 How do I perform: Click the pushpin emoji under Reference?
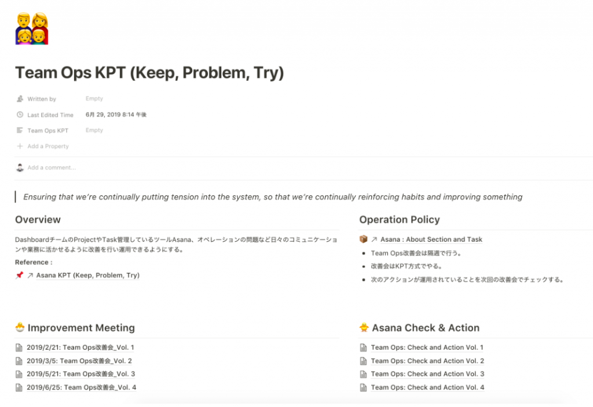(x=19, y=275)
